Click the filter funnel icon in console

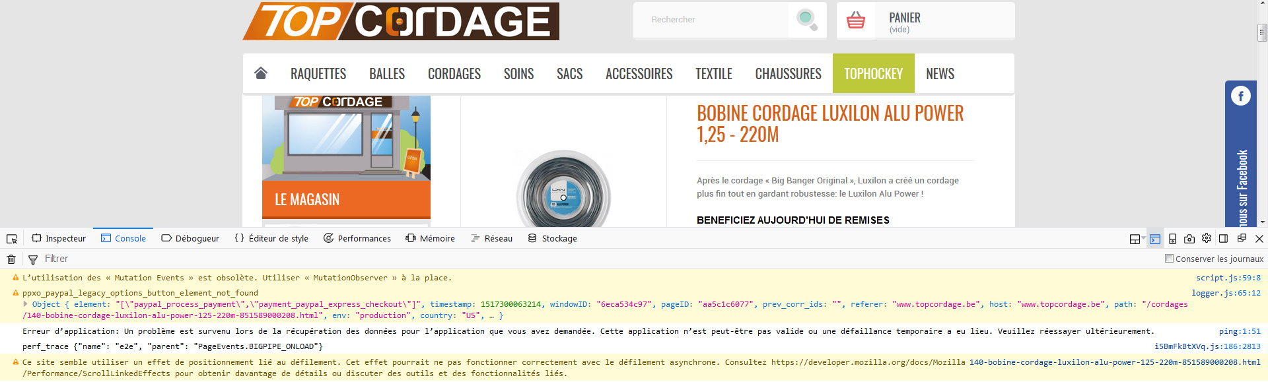click(x=33, y=259)
